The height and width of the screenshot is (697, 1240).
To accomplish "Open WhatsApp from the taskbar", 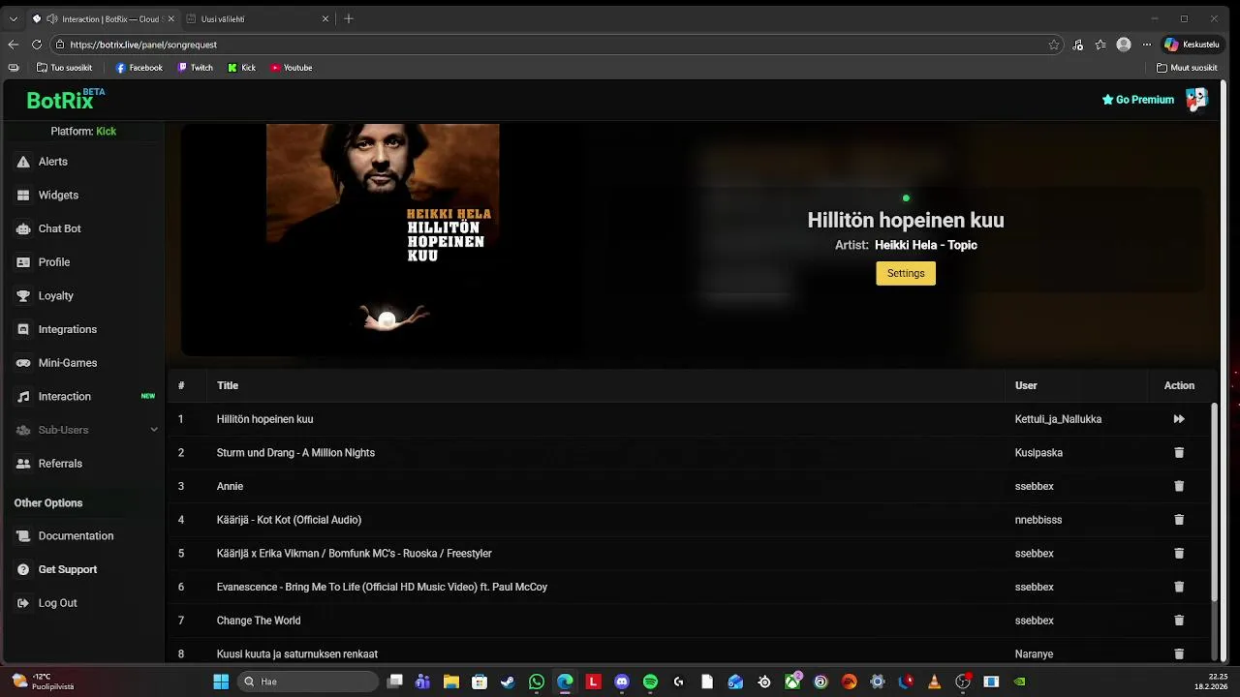I will click(x=537, y=682).
